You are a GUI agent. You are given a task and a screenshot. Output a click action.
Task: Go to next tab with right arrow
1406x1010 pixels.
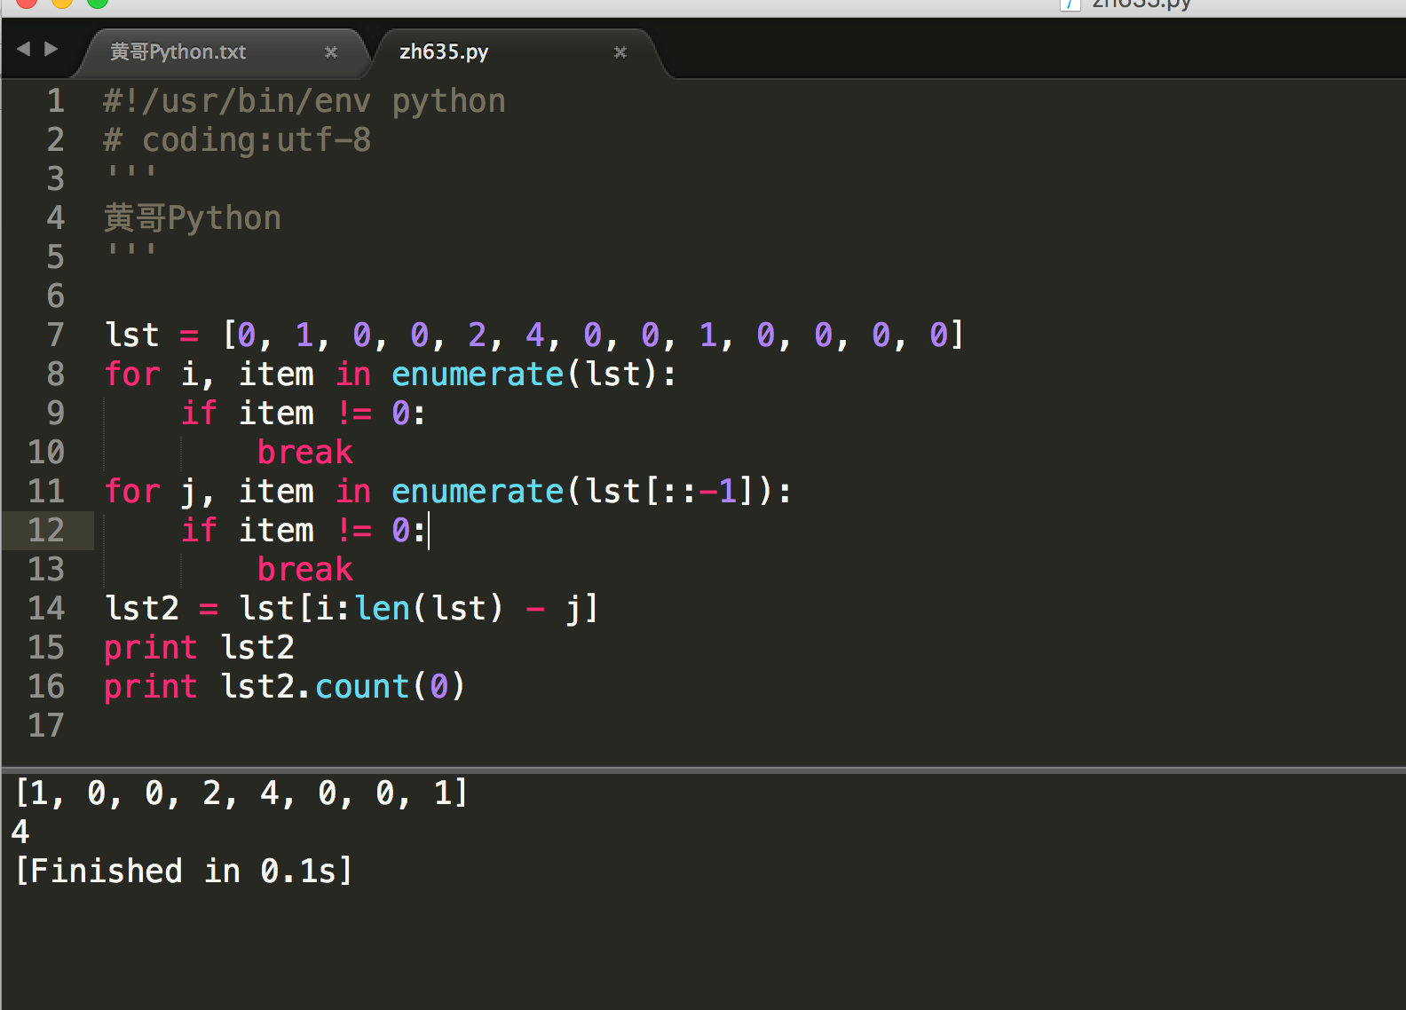click(x=51, y=49)
